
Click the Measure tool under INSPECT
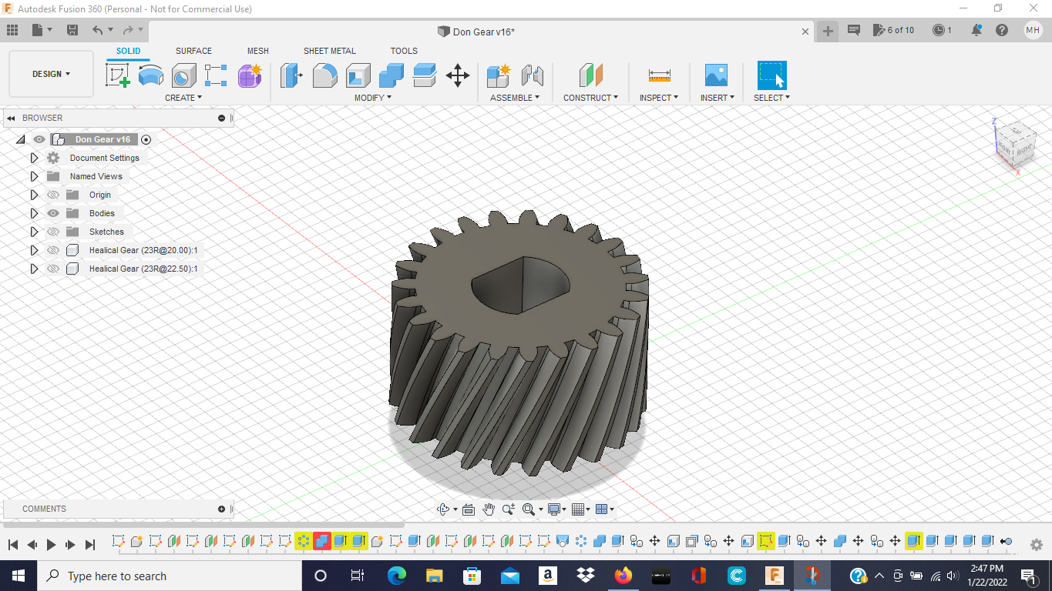coord(657,75)
